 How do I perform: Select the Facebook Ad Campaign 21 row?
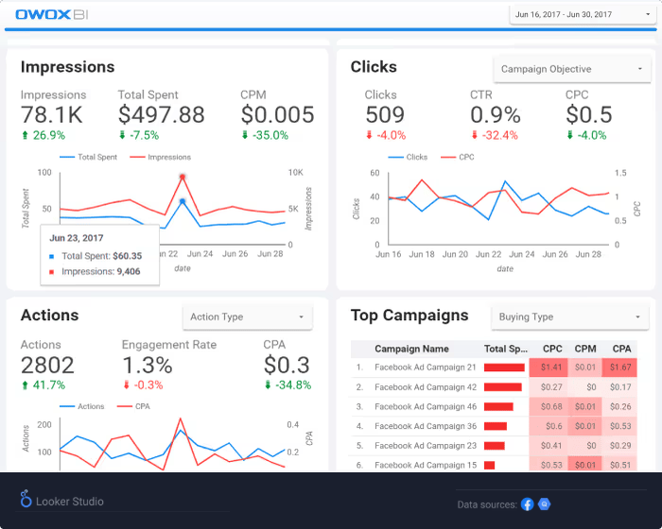(494, 367)
